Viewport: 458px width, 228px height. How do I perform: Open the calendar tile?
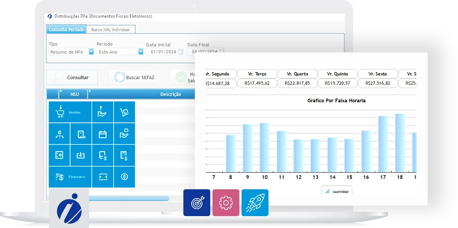[103, 134]
